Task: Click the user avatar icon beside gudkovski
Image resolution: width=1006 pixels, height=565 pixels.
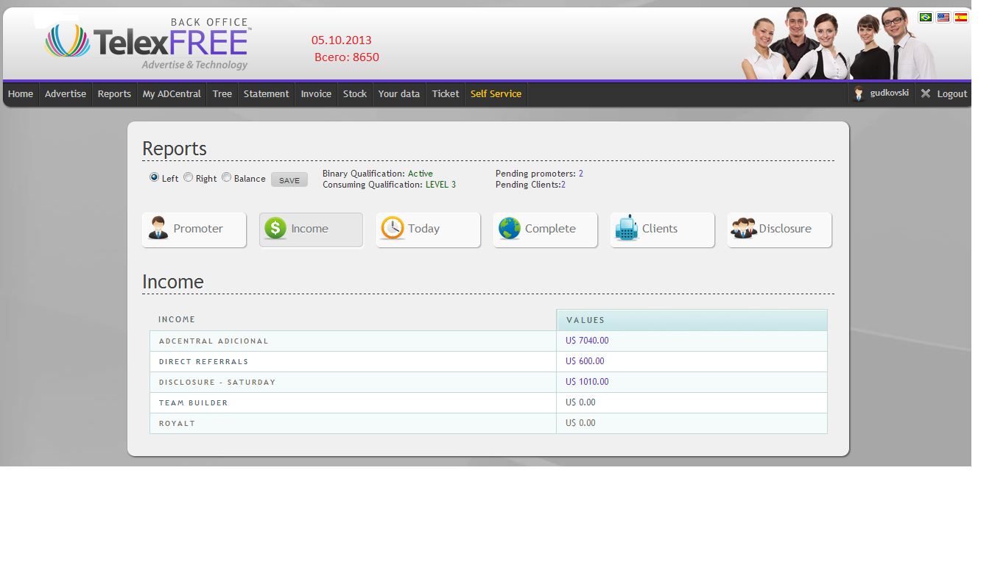Action: (859, 93)
